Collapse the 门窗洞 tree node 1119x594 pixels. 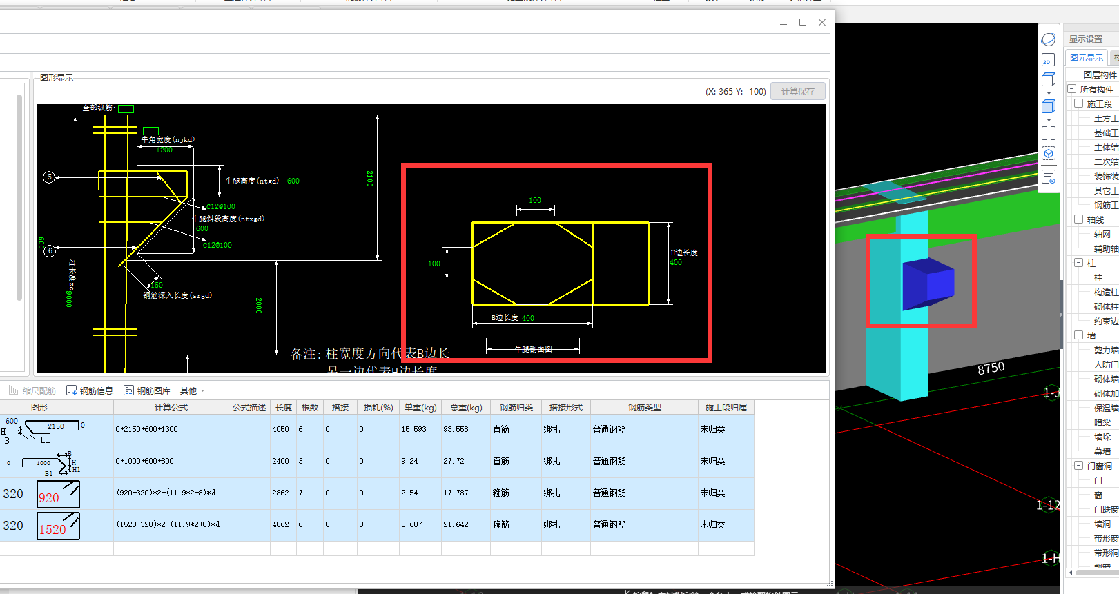[1078, 466]
